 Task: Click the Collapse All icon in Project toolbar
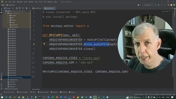(x=23, y=8)
